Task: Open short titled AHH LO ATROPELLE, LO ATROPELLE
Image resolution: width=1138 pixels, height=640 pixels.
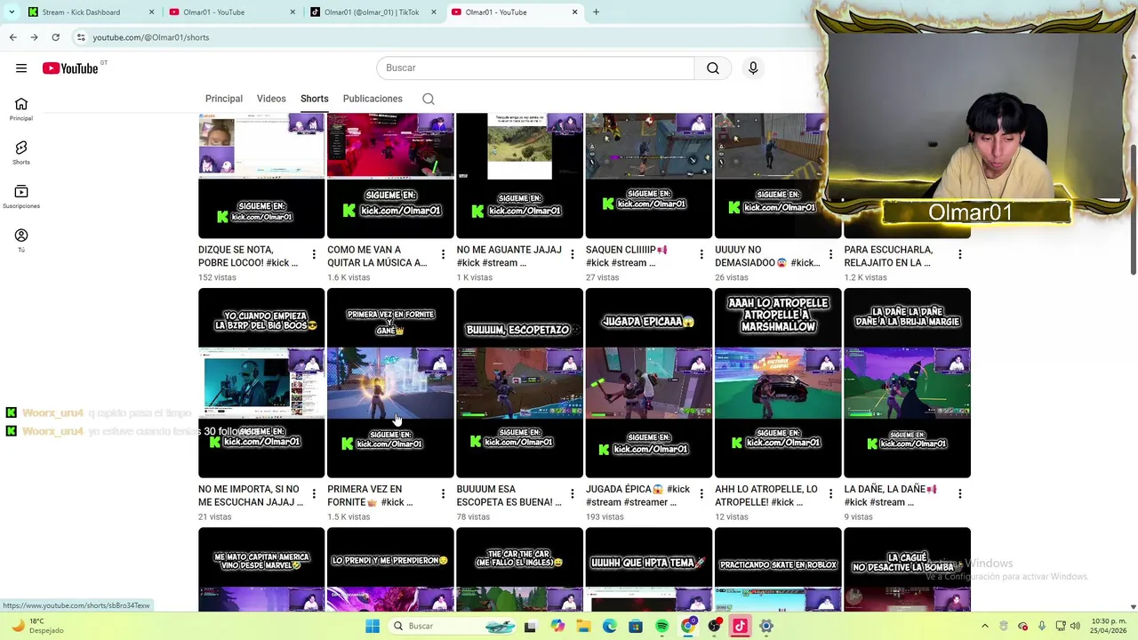Action: point(766,496)
